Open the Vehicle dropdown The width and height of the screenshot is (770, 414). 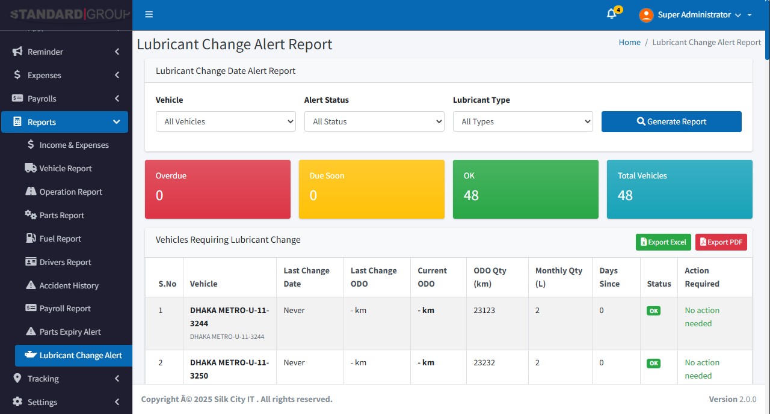click(226, 121)
